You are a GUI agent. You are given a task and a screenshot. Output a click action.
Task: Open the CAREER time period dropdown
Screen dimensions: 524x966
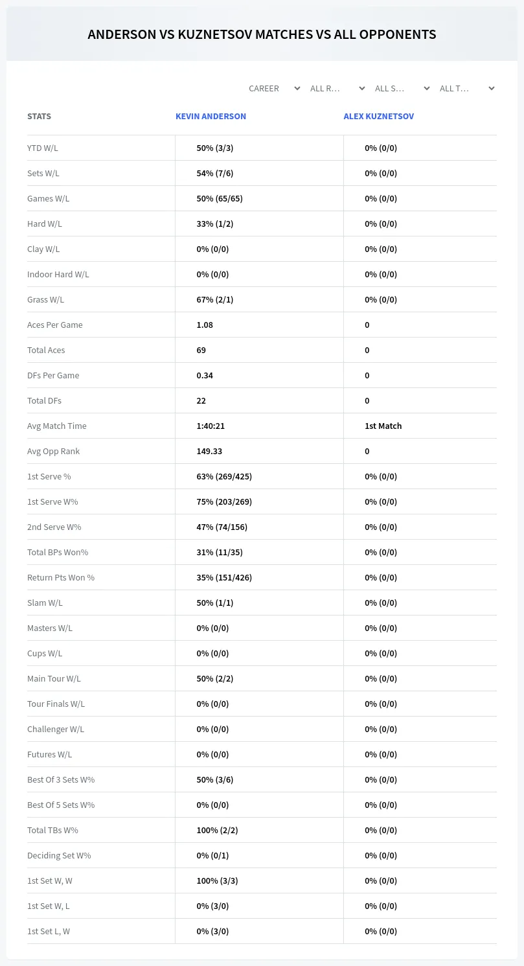click(x=274, y=88)
